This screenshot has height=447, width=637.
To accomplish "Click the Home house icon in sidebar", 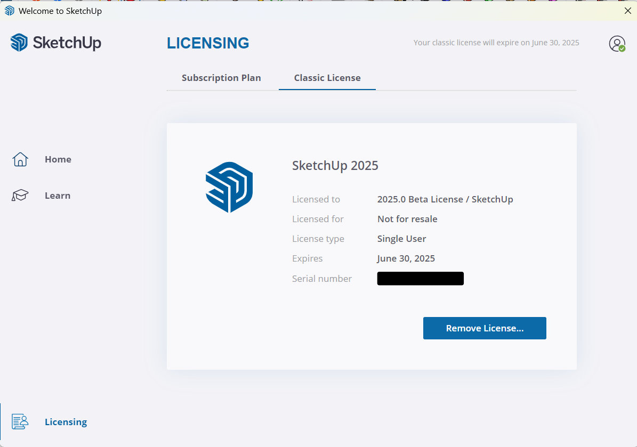I will point(20,159).
